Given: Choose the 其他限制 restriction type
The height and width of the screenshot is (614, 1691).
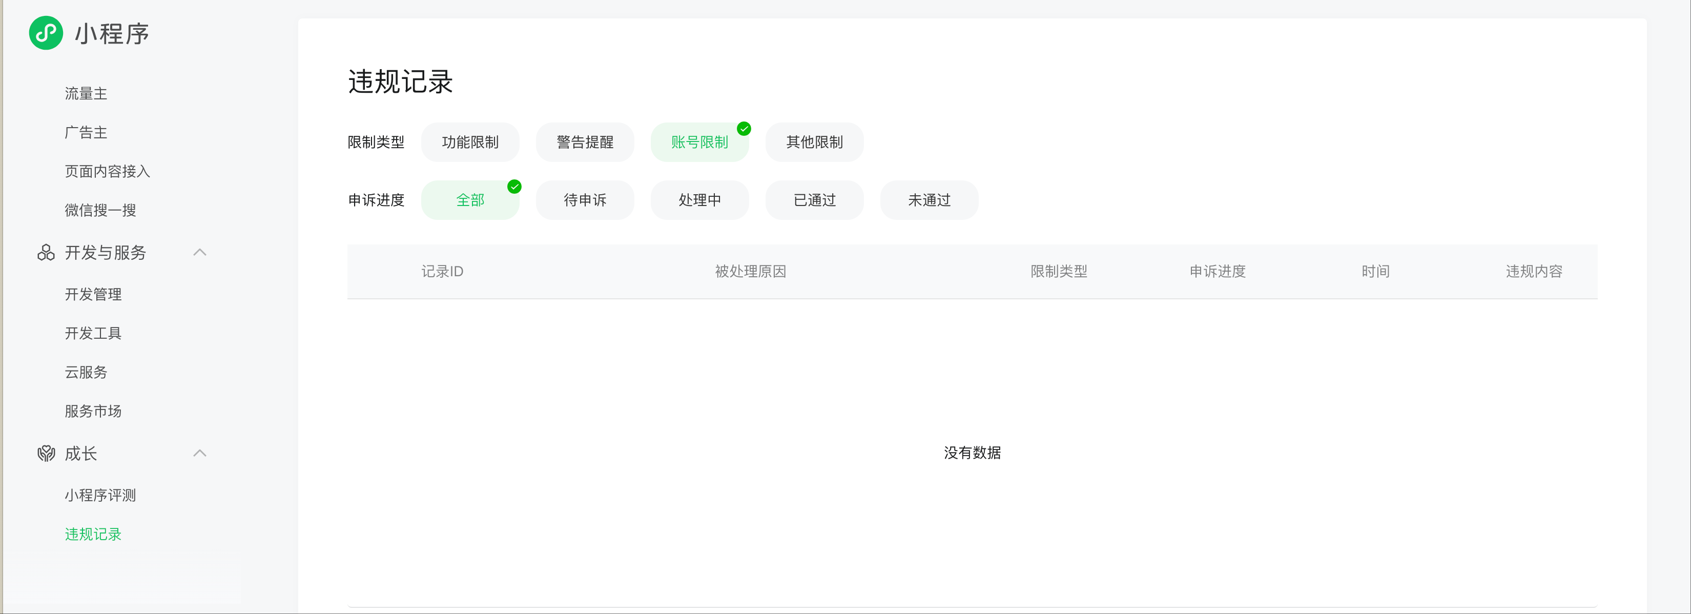Looking at the screenshot, I should tap(814, 142).
